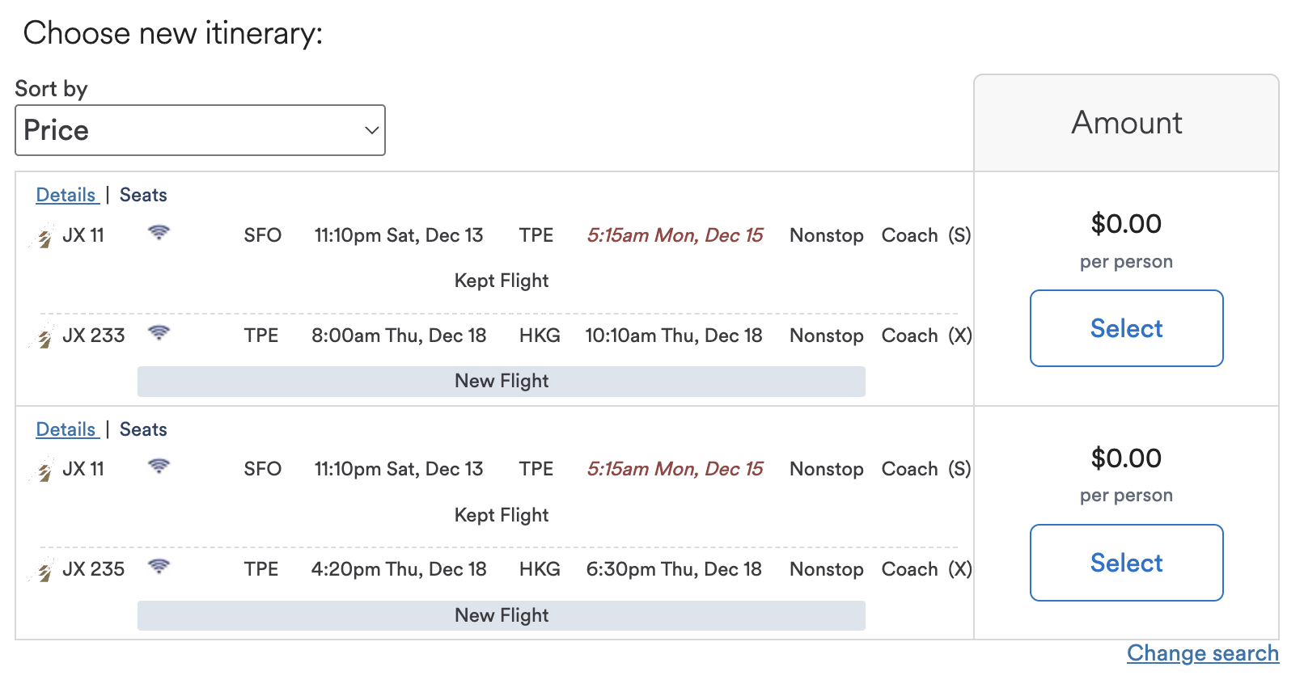The image size is (1304, 684).
Task: Click the JX 233 flight number
Action: point(94,336)
